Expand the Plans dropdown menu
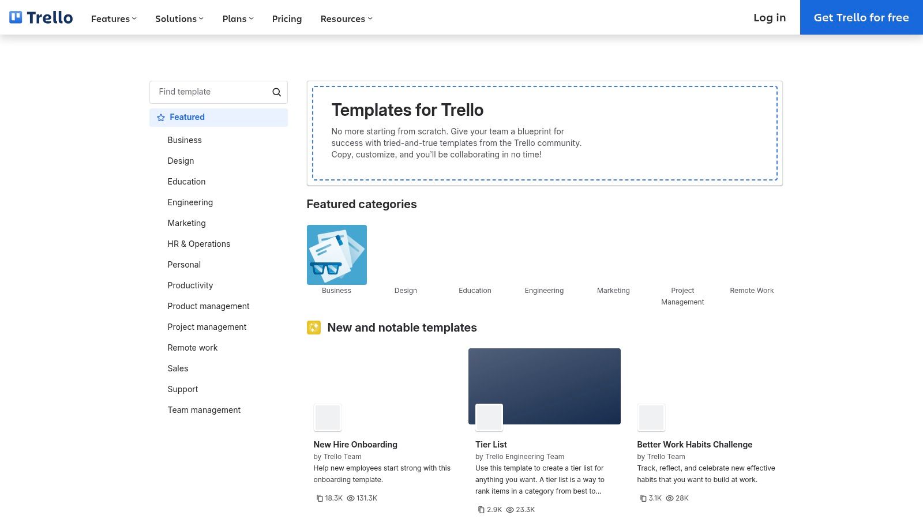Screen dimensions: 923x519 (x=238, y=18)
